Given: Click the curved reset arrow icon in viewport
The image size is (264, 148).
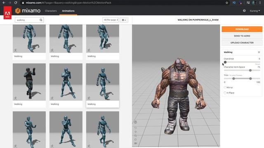Looking at the screenshot, I should [x=136, y=128].
